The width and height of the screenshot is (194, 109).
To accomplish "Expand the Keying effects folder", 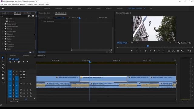I will [3, 29].
